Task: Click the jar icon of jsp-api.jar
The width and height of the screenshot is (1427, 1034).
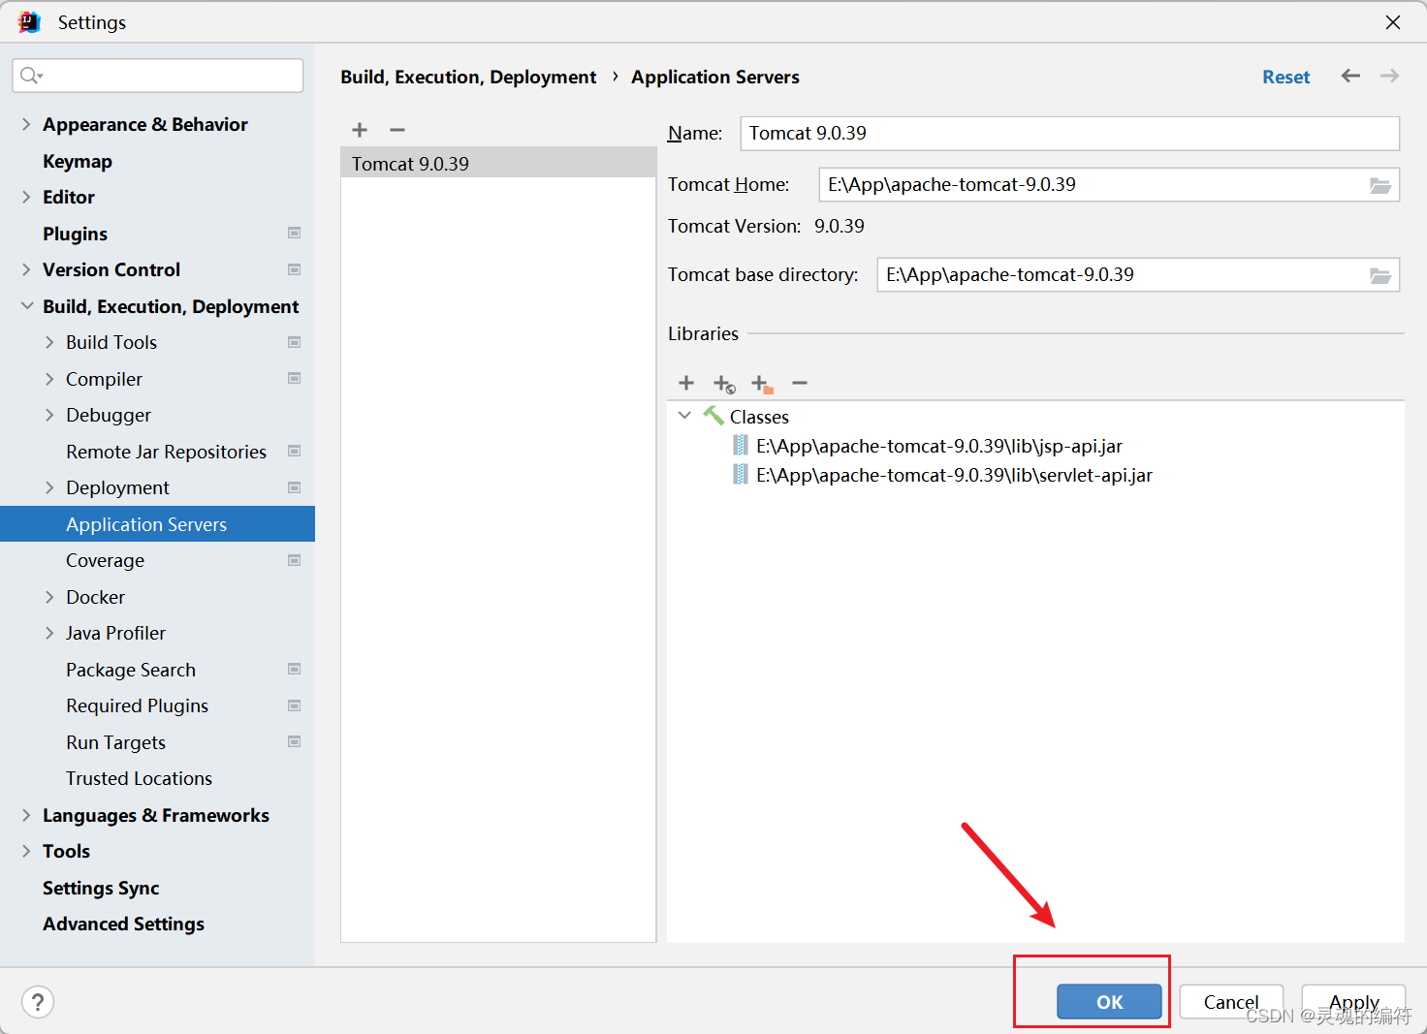Action: (x=741, y=446)
